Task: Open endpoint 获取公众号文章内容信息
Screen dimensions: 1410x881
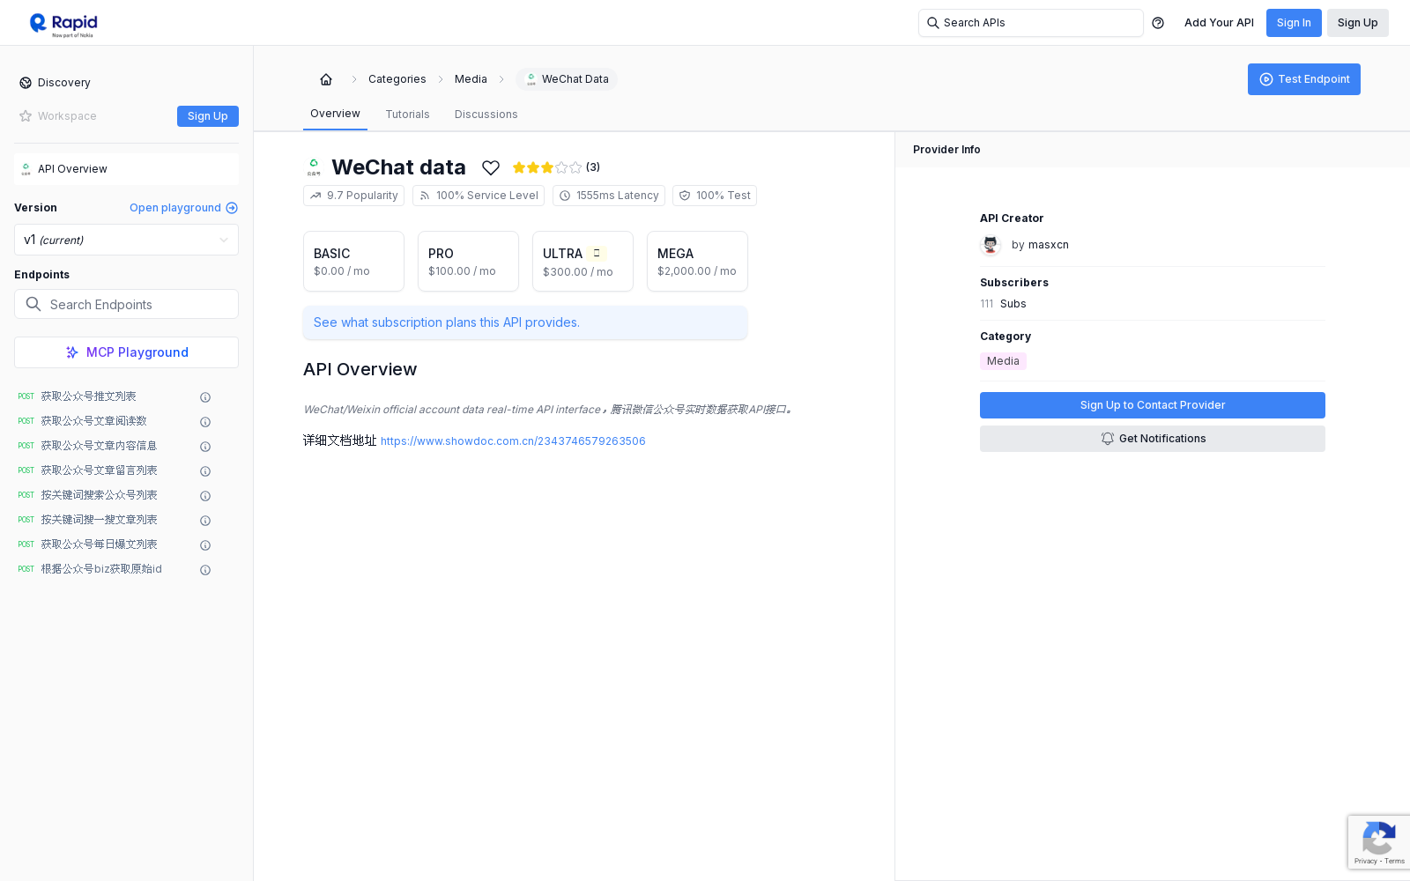Action: (99, 446)
